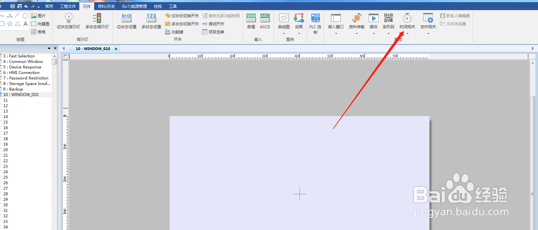Screen dimensions: 538x230
Task: Switch to the 检视 ribbon tab
Action: pyautogui.click(x=158, y=6)
